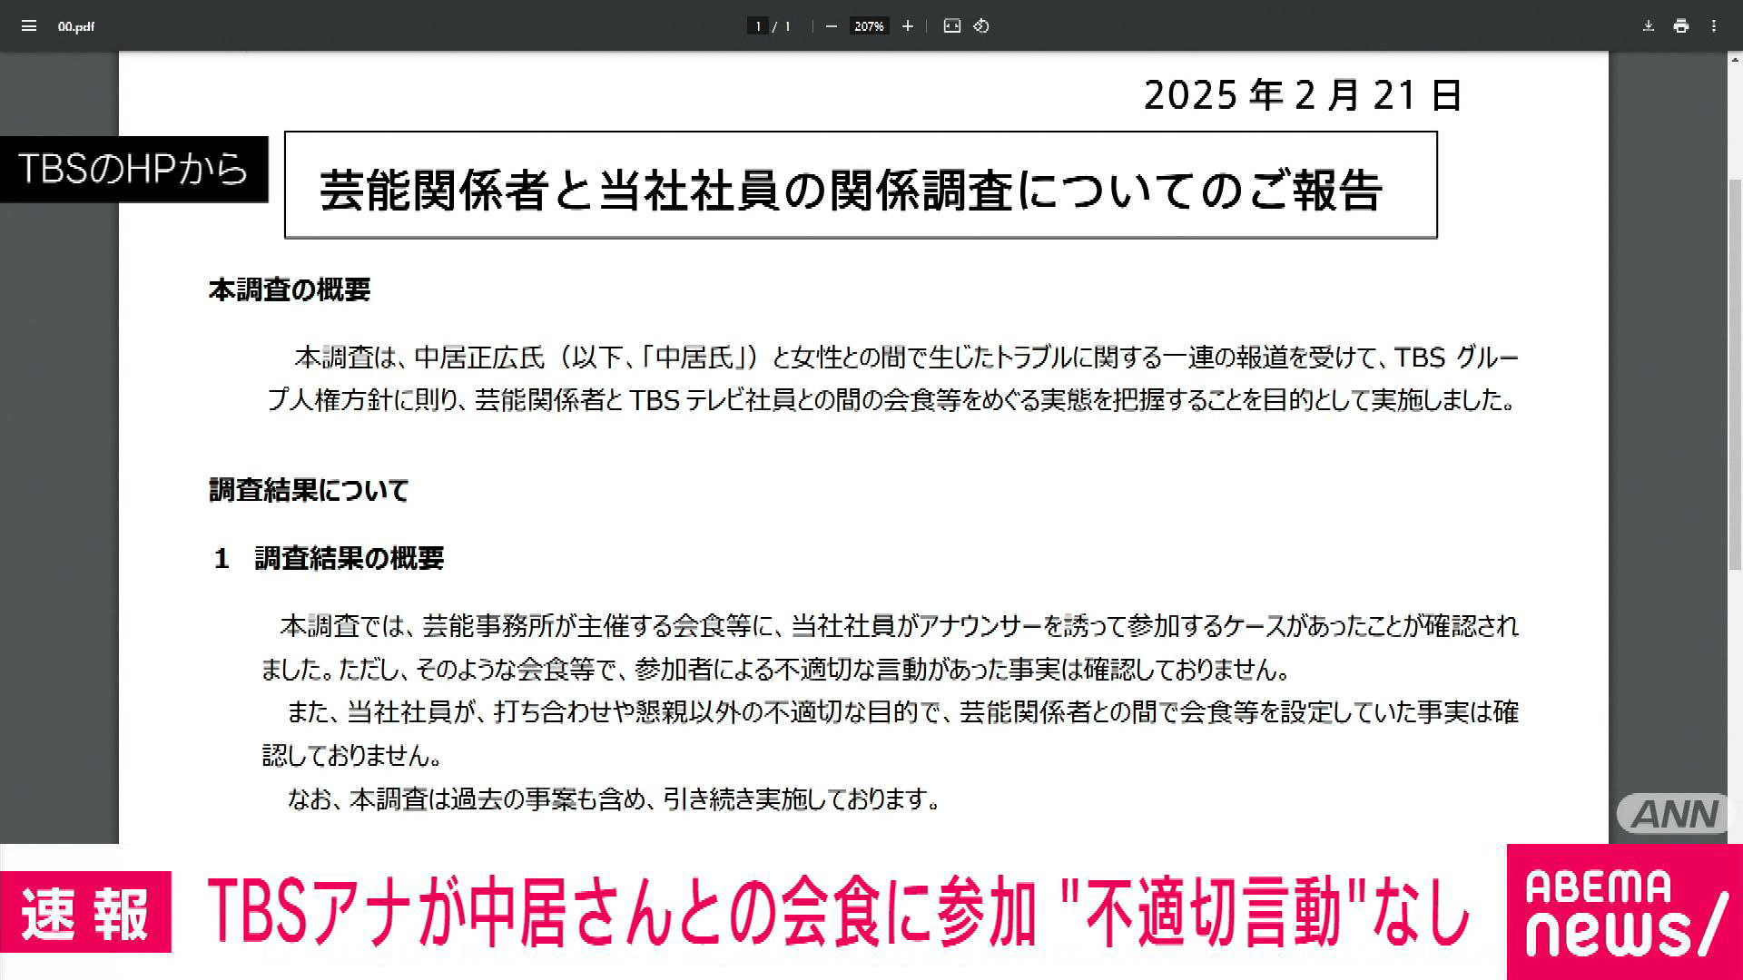Screen dimensions: 1743x980
Task: Click the zoom out minus button
Action: point(831,26)
